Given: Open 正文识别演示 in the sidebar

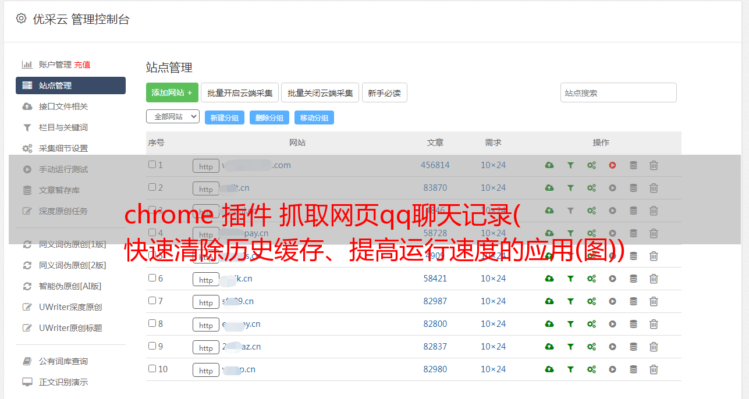Looking at the screenshot, I should 63,382.
